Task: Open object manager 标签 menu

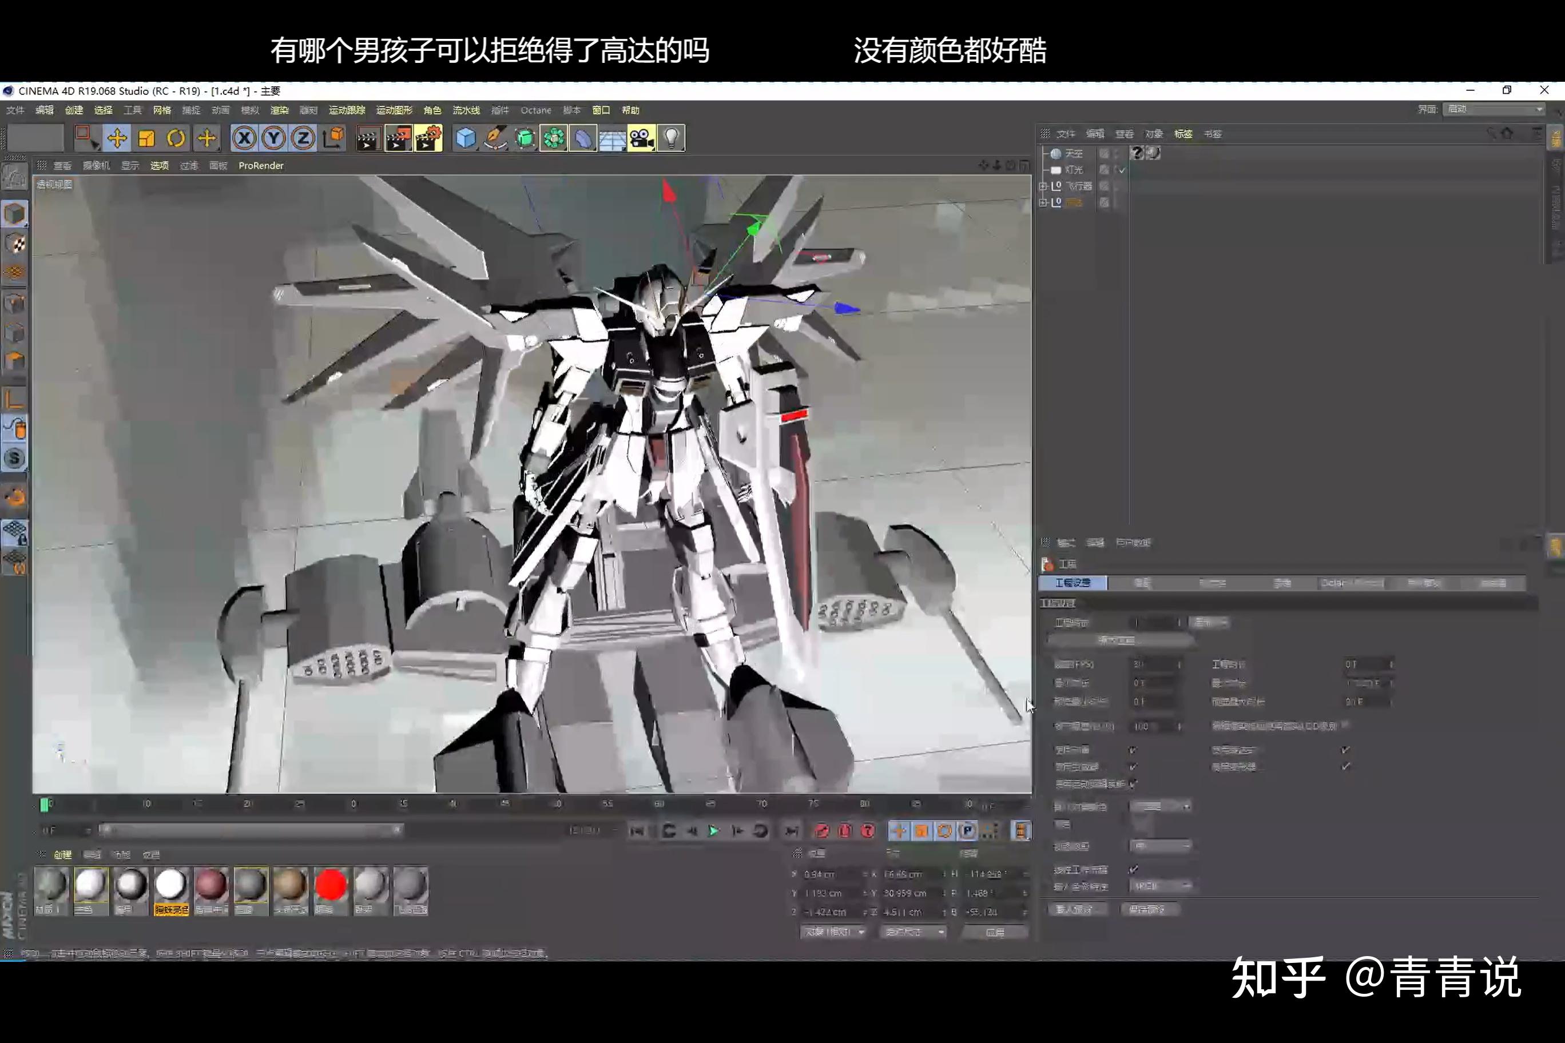Action: [x=1183, y=134]
